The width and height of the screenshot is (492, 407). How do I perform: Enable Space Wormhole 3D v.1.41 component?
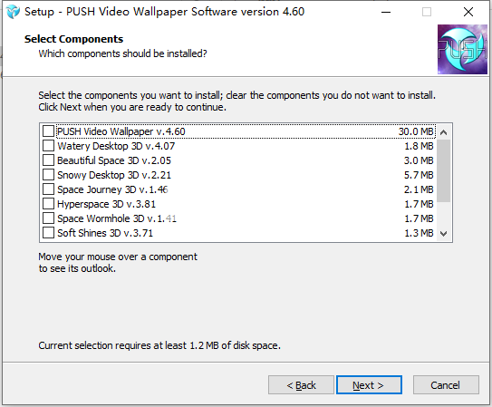tap(48, 218)
